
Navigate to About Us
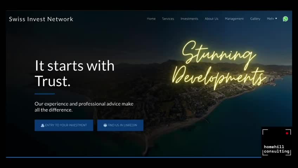point(212,19)
